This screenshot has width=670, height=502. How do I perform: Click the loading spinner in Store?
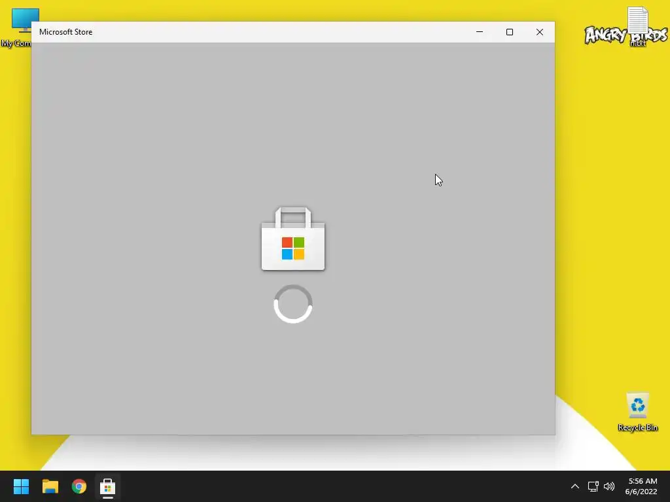click(293, 304)
